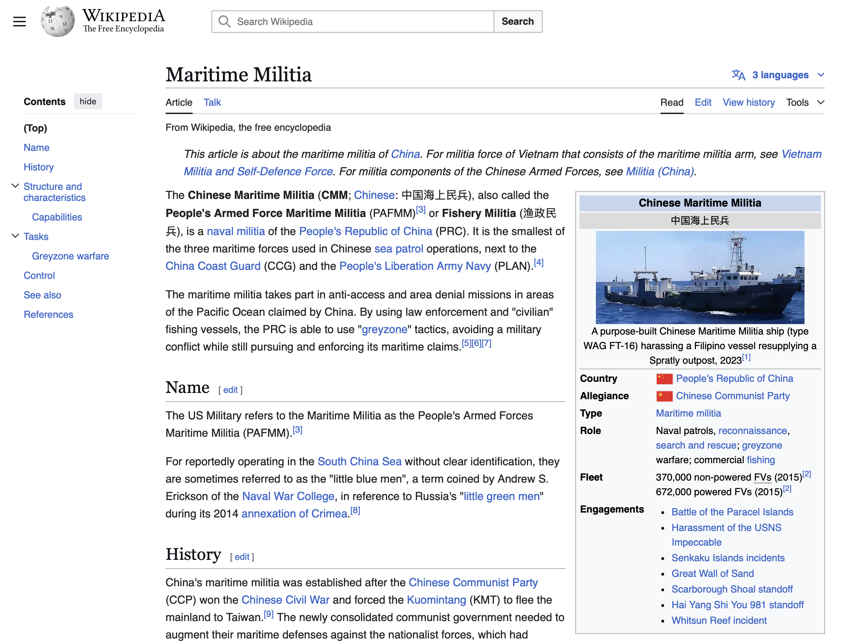This screenshot has width=848, height=644.
Task: Go to Tasks section in contents
Action: [36, 236]
